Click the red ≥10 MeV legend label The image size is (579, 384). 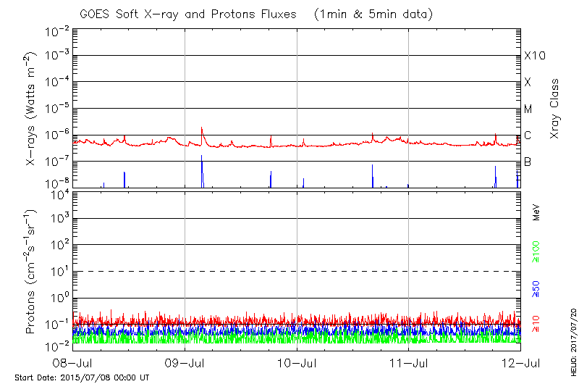point(536,323)
